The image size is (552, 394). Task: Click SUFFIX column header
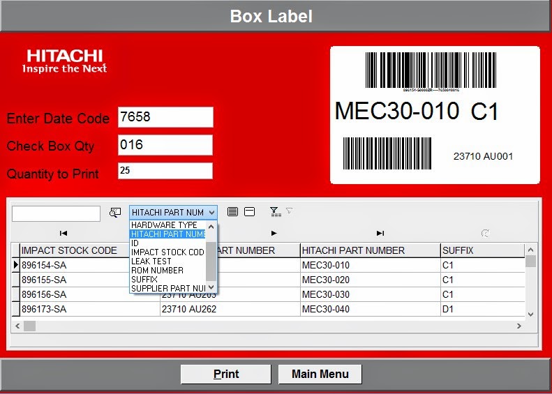point(482,250)
